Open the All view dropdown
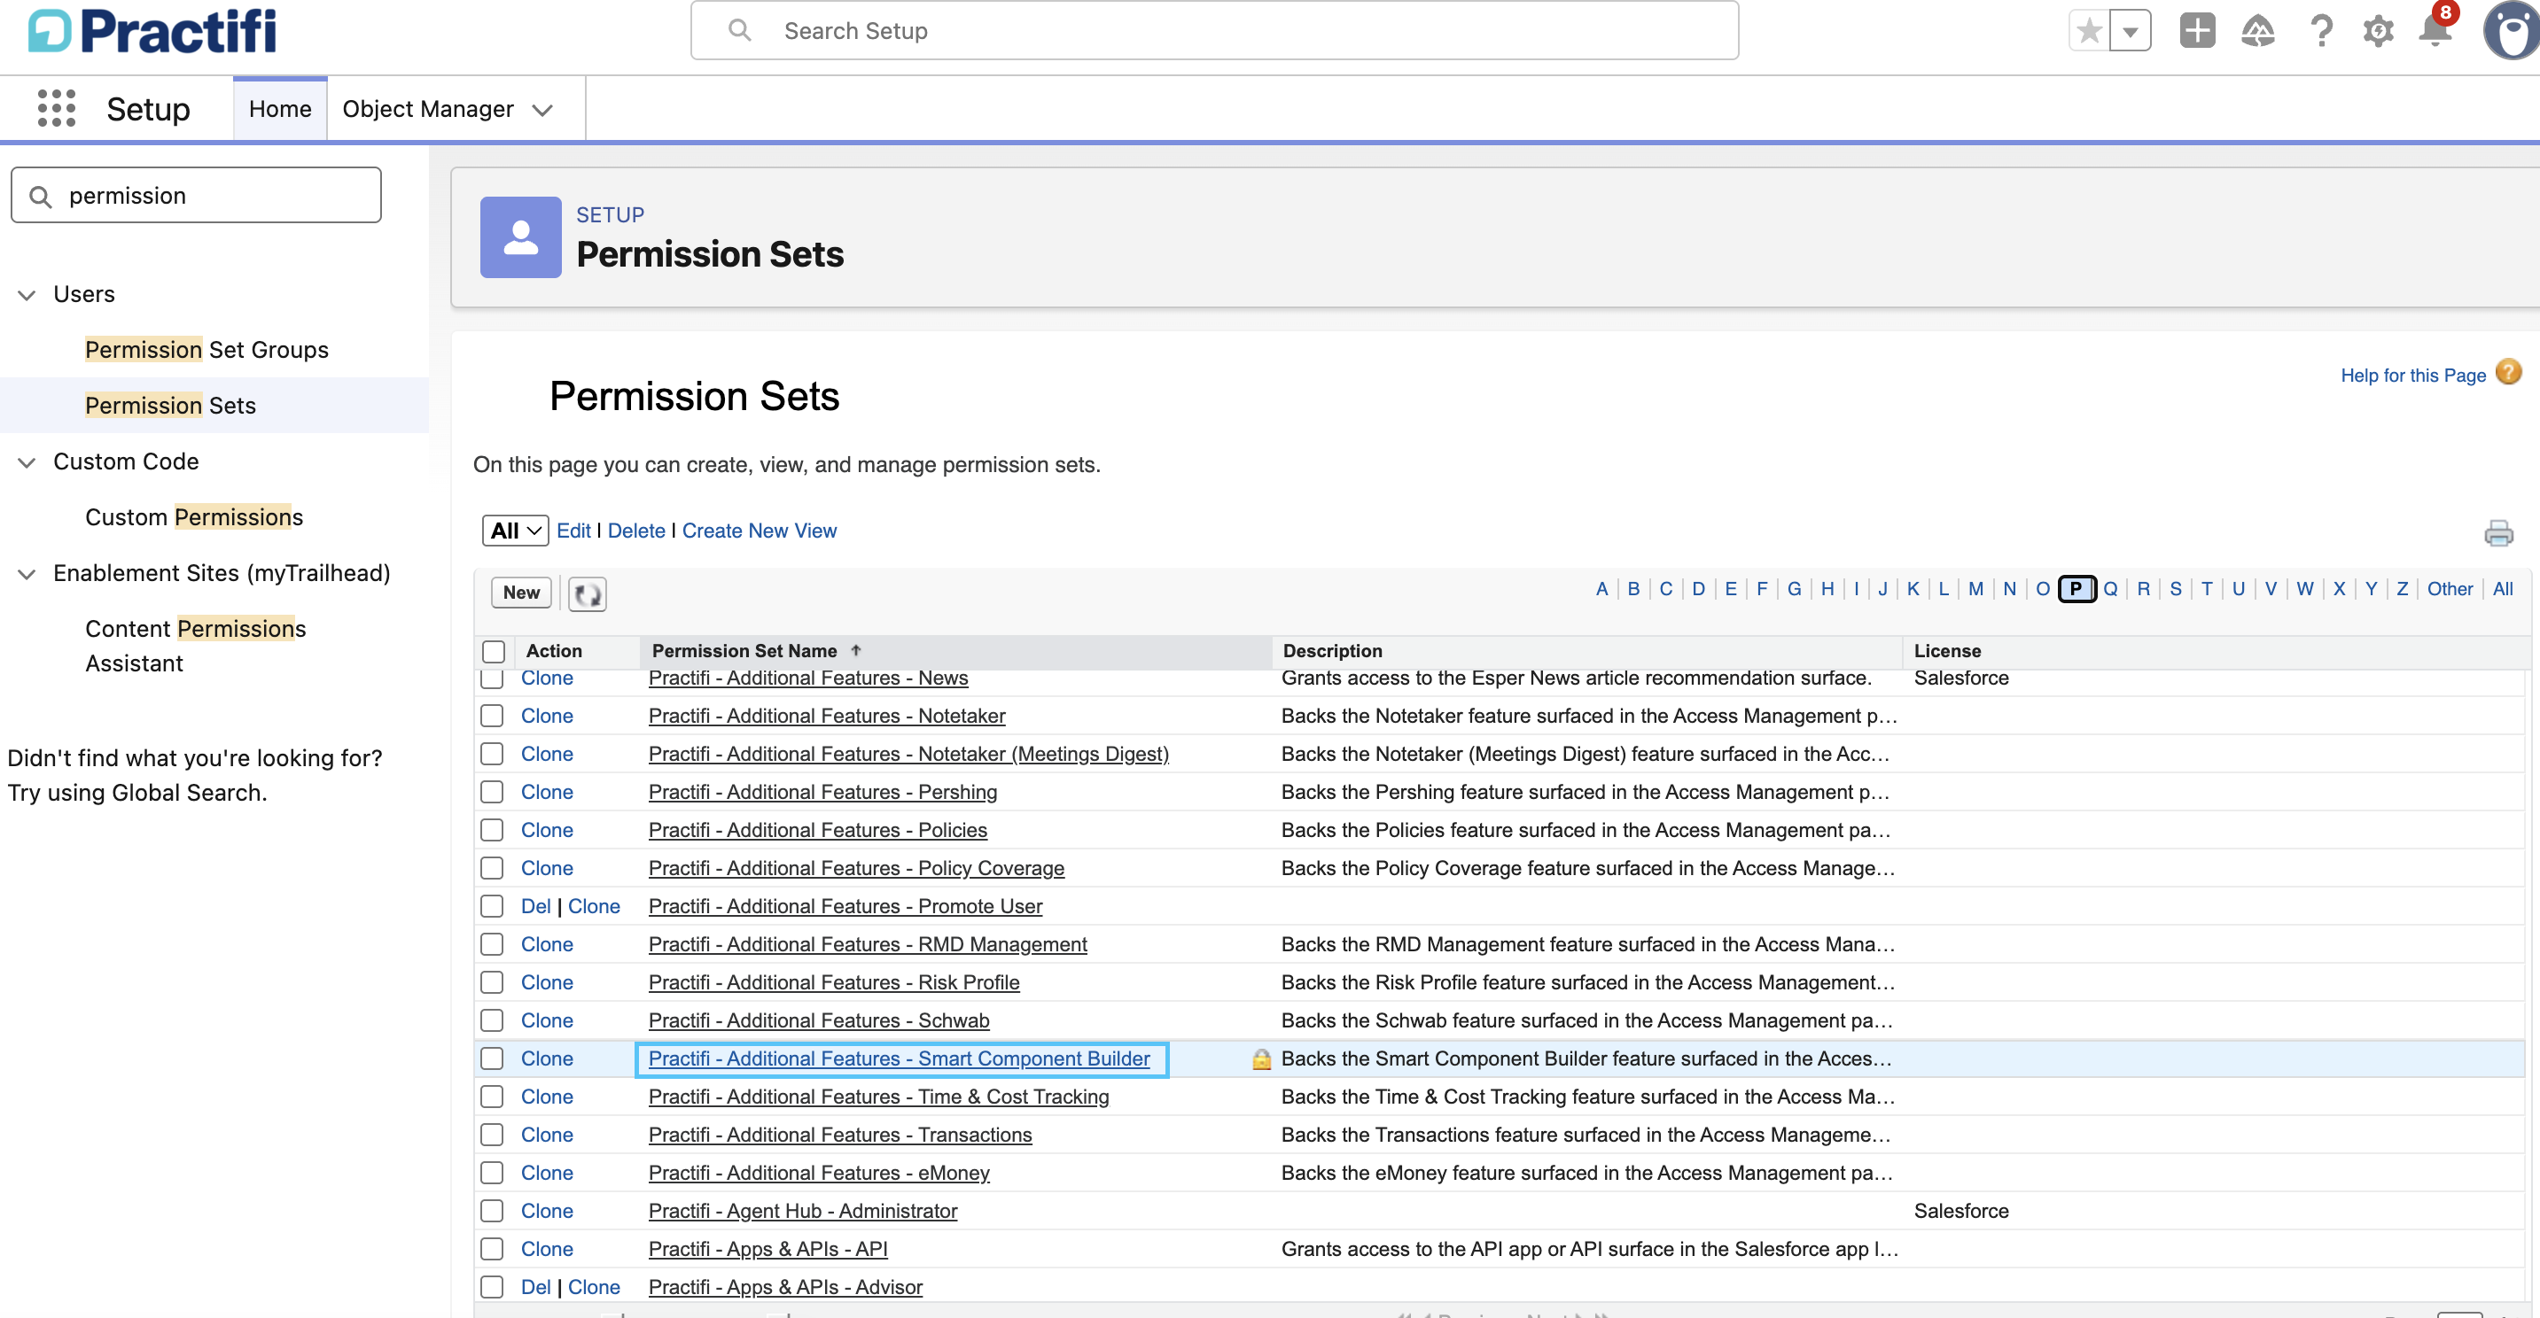Image resolution: width=2540 pixels, height=1318 pixels. (x=516, y=531)
